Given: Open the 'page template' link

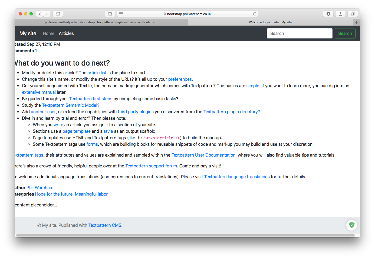Looking at the screenshot, I should [77, 131].
